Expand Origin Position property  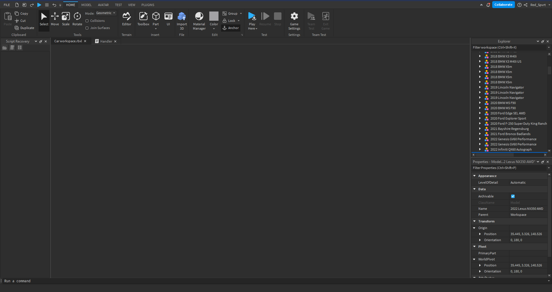point(480,234)
